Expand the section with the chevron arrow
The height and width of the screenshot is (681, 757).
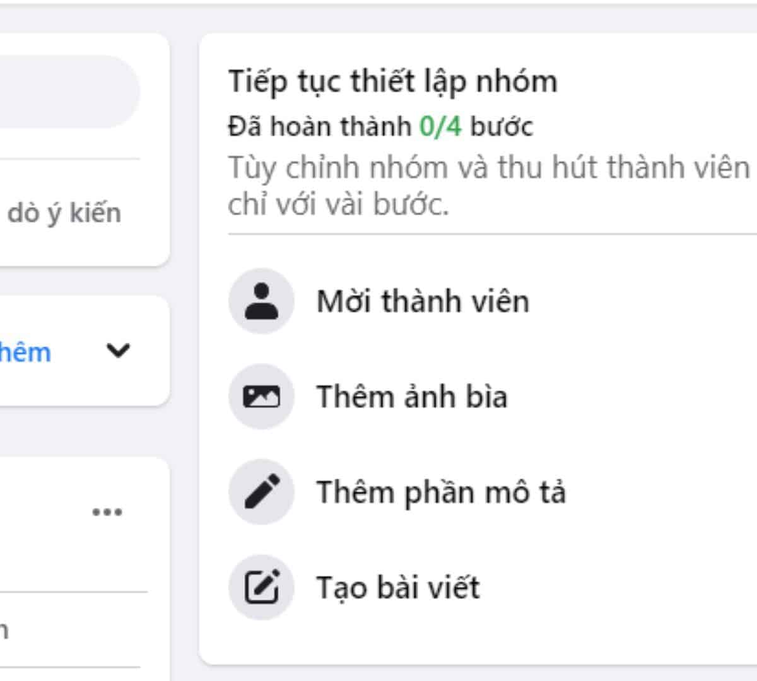click(x=118, y=350)
